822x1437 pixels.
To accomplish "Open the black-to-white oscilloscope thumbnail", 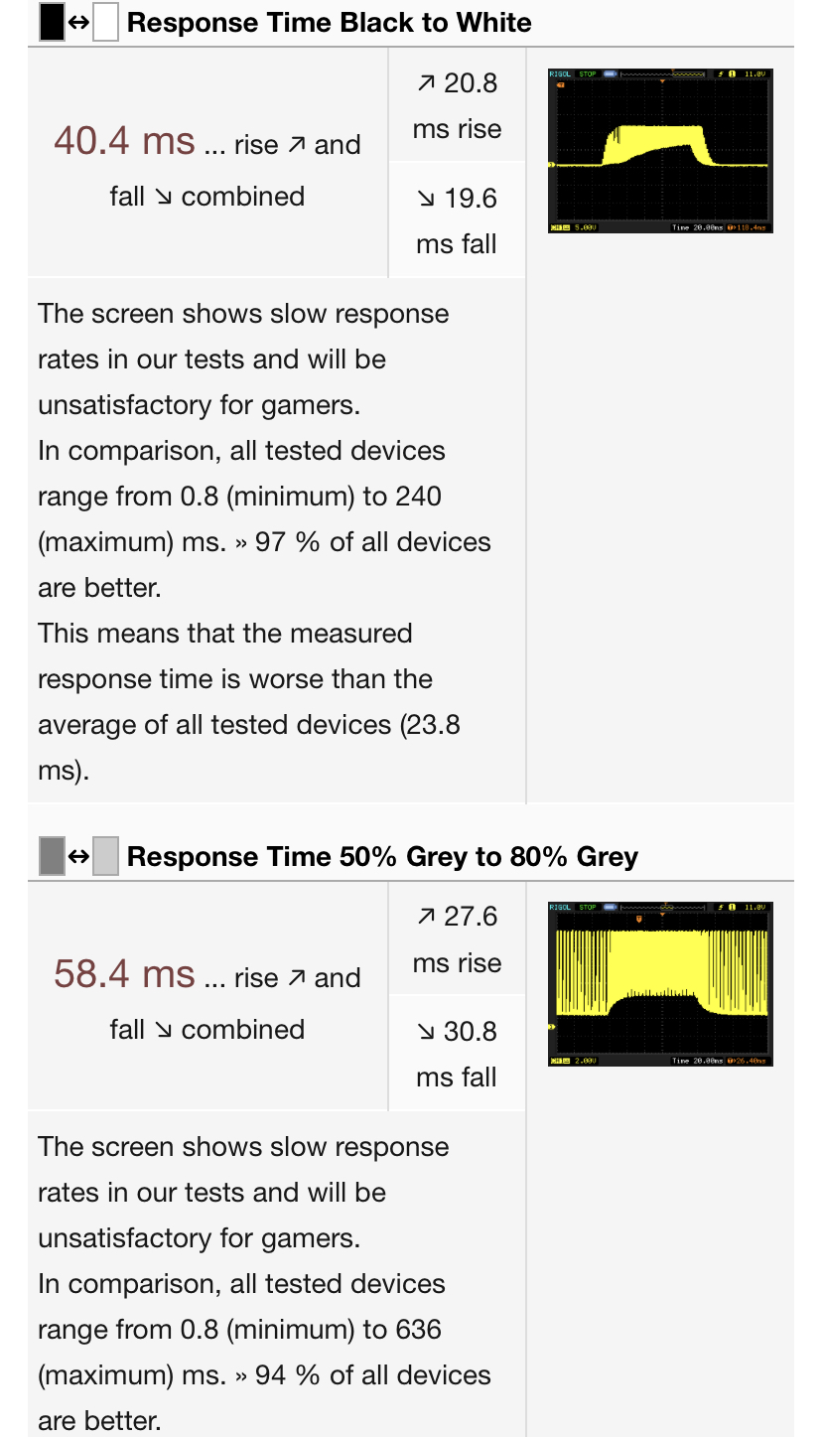I will (660, 151).
